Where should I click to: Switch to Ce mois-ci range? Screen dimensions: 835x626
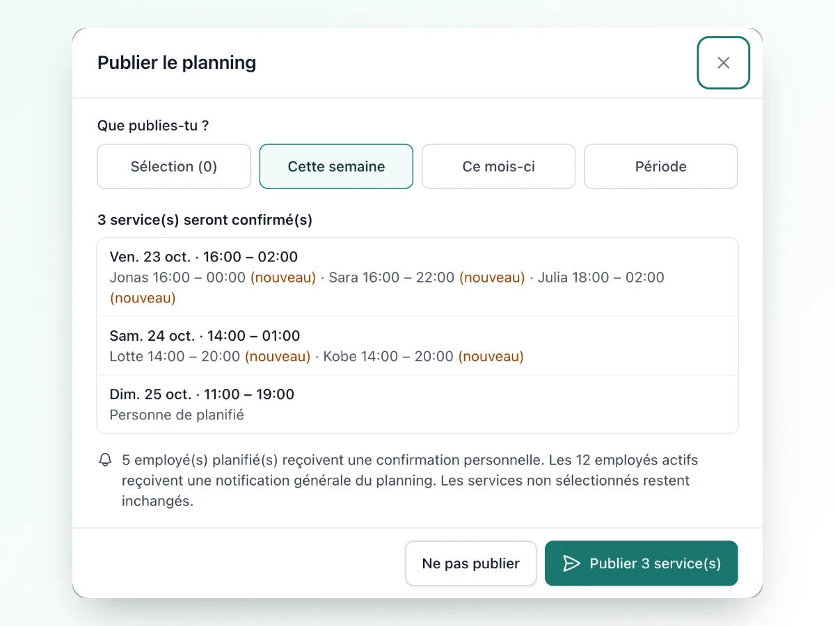498,166
